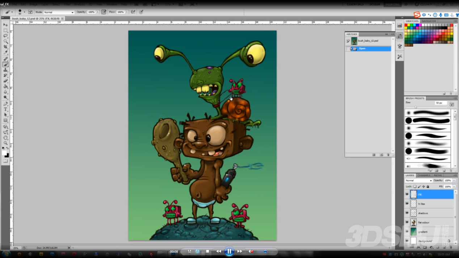This screenshot has height=258, width=459.
Task: Select the Spot Healing Brush tool
Action: (x=5, y=59)
